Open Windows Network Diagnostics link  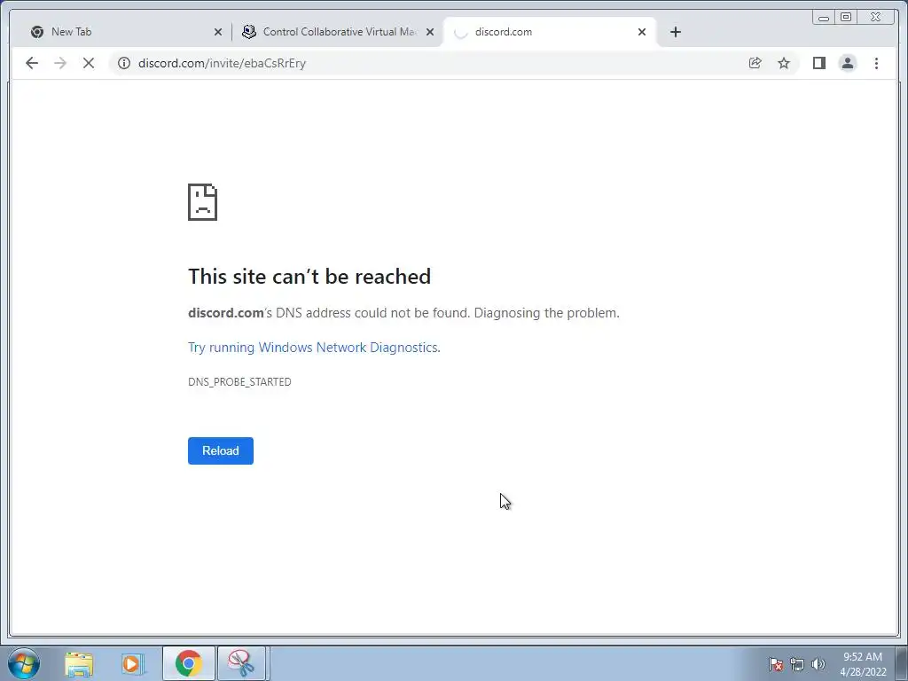coord(314,348)
